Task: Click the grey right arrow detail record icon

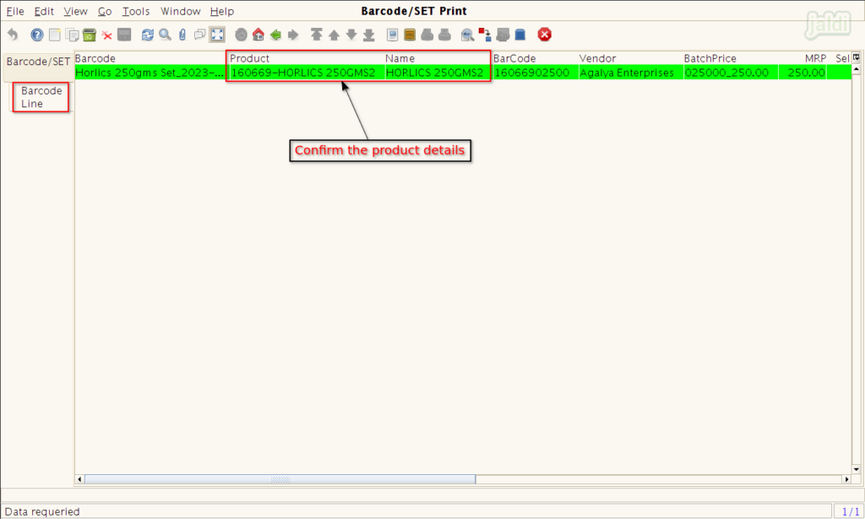Action: click(x=293, y=35)
